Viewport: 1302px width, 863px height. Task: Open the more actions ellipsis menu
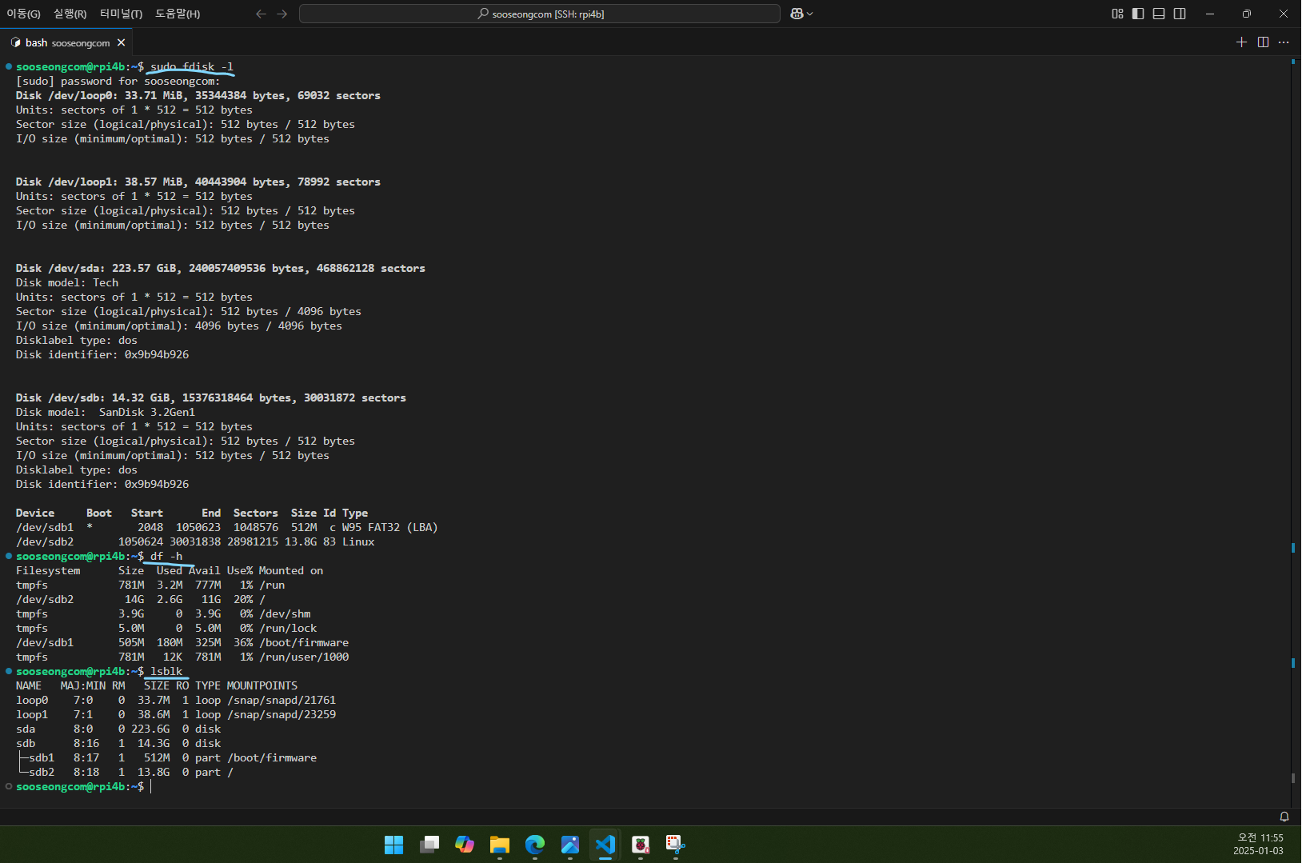[1284, 42]
